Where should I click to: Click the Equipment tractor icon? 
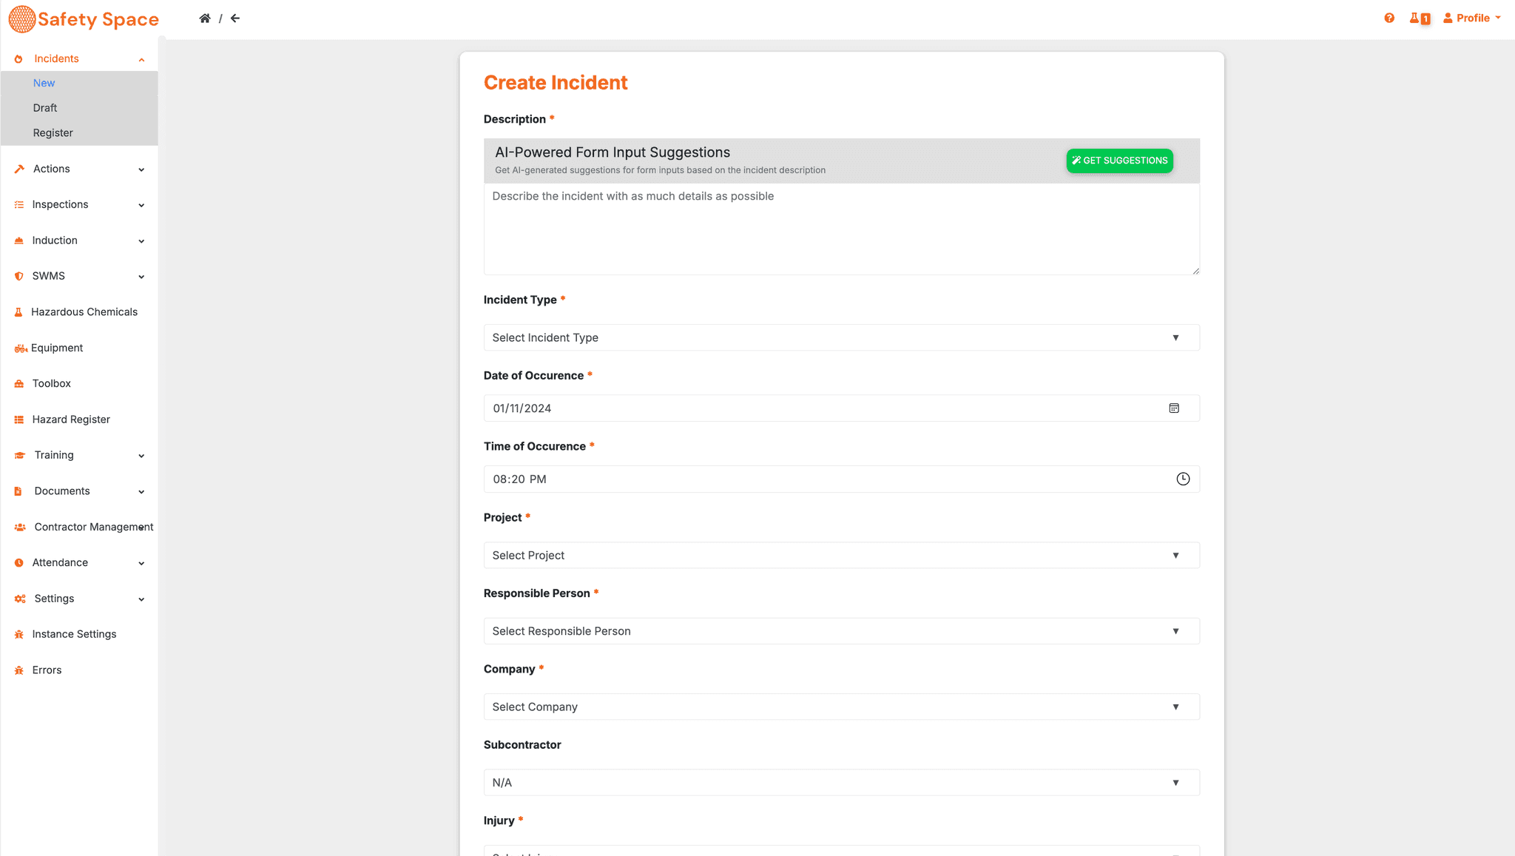[x=21, y=348]
